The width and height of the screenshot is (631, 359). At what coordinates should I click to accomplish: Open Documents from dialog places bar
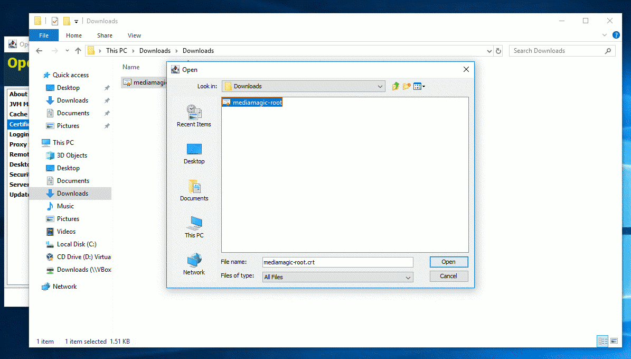194,190
